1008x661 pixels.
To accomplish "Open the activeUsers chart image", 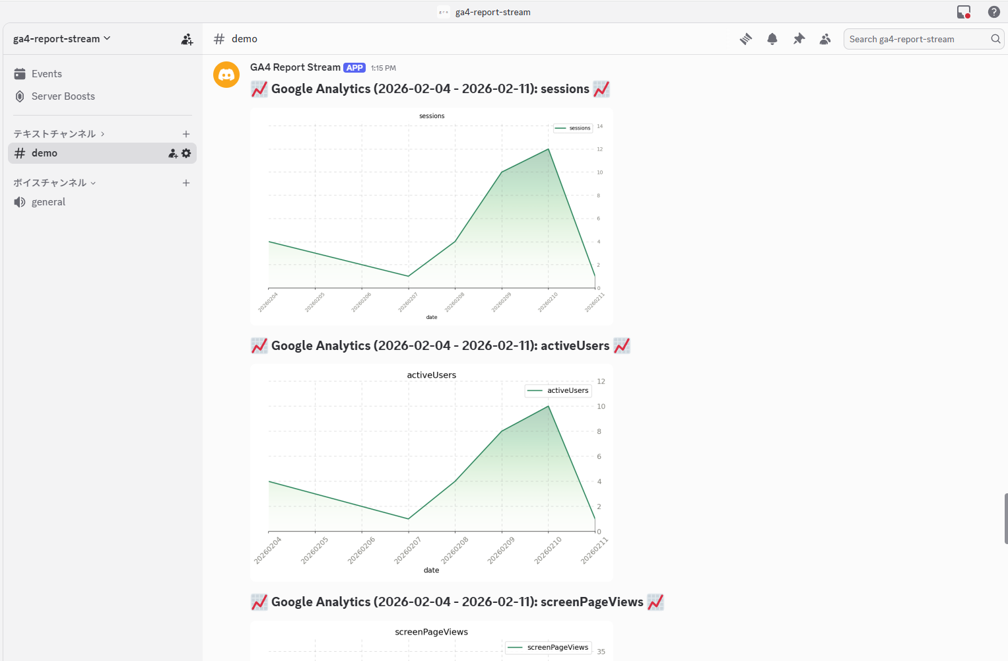I will pos(432,473).
